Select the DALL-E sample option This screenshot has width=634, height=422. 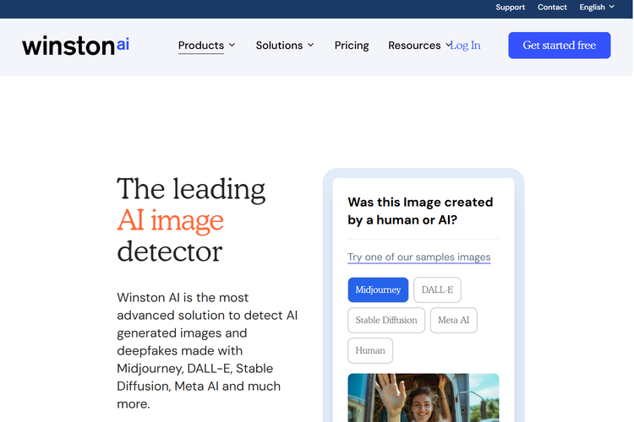click(x=437, y=289)
